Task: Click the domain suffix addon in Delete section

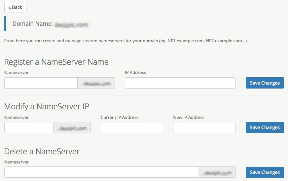Action: click(217, 172)
